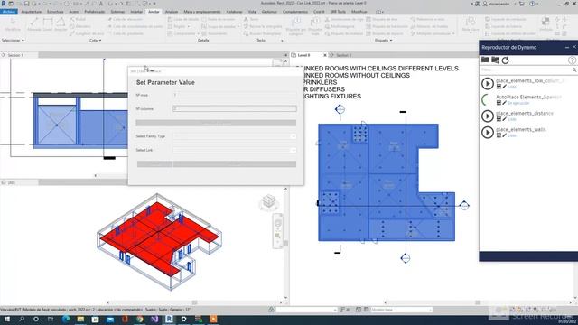This screenshot has height=325, width=578.
Task: Switch to the Analizar ribbon tab
Action: click(x=172, y=12)
